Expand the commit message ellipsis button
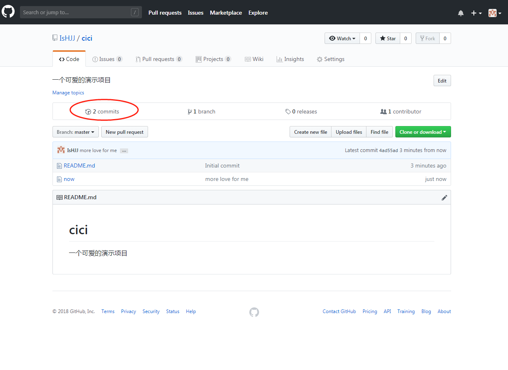Viewport: 508px width, 370px height. click(124, 151)
